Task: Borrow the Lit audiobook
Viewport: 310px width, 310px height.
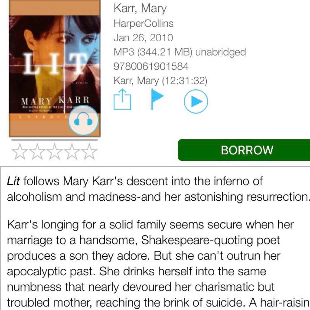Action: (244, 150)
